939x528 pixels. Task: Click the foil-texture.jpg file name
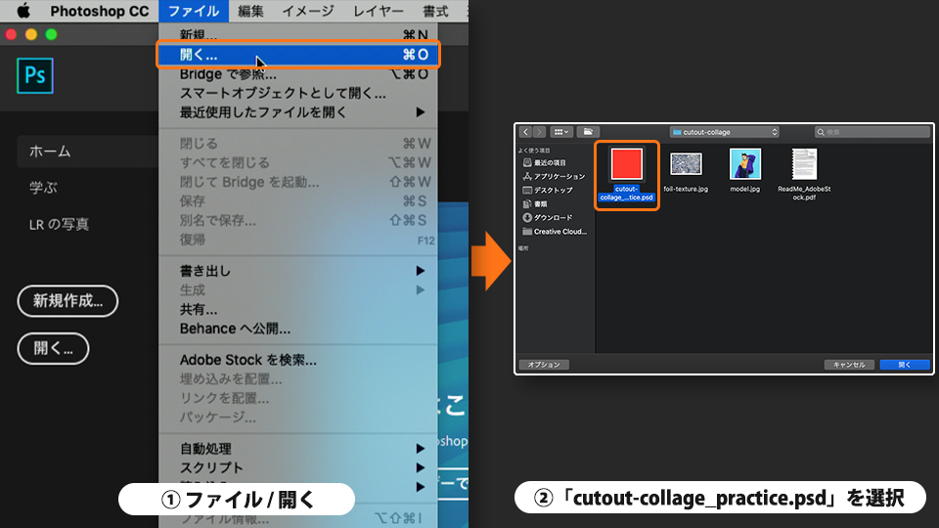[686, 189]
